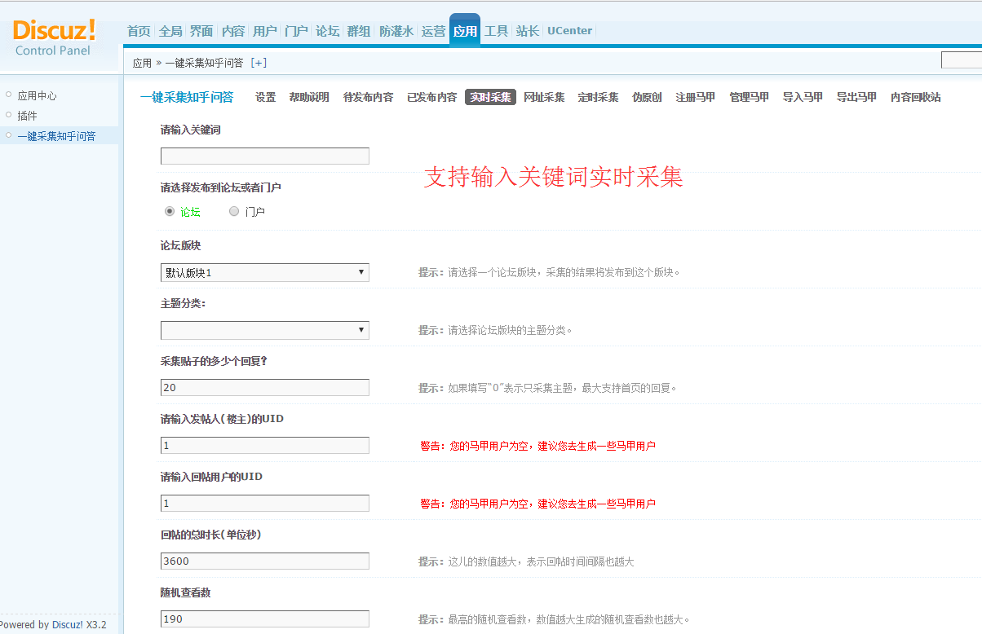Viewport: 982px width, 634px height.
Task: Open the 设置 tab
Action: click(266, 97)
